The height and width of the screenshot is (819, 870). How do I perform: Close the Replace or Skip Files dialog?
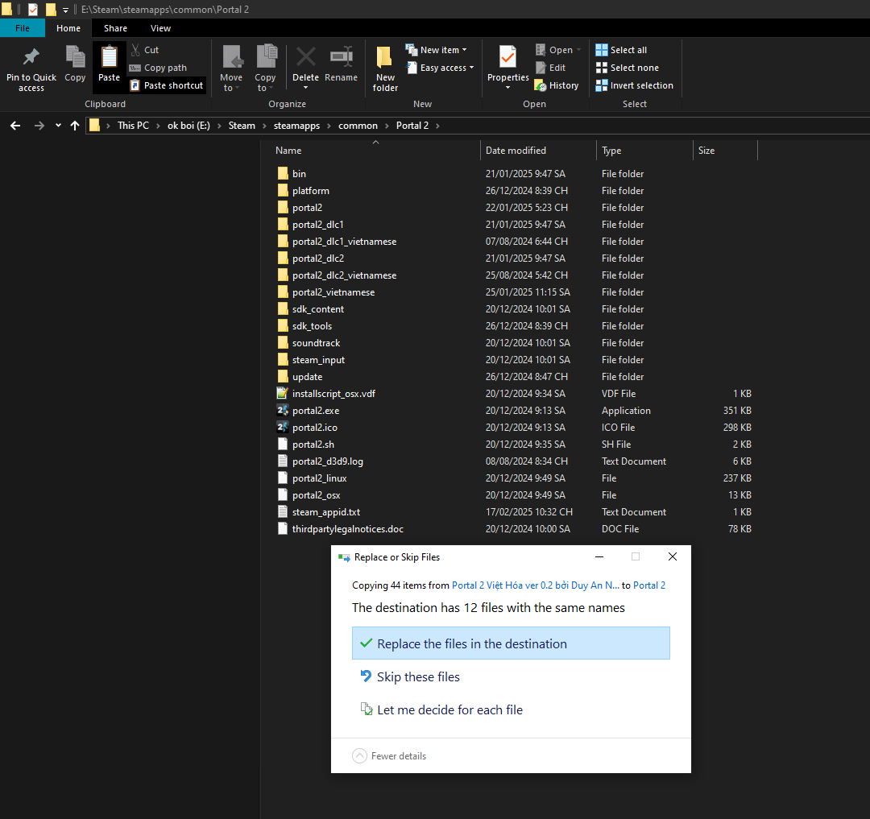(x=673, y=556)
